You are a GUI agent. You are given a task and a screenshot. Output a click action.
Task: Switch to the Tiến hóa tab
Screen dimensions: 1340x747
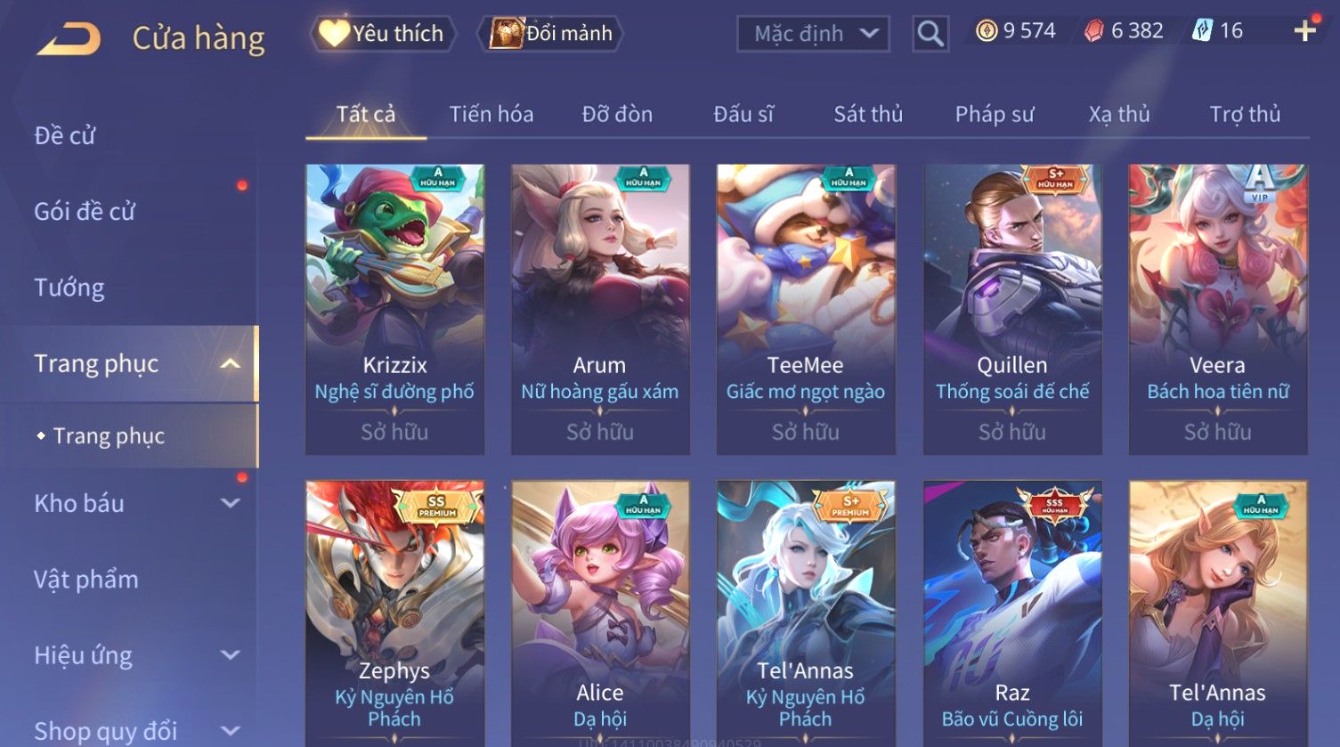(x=491, y=114)
